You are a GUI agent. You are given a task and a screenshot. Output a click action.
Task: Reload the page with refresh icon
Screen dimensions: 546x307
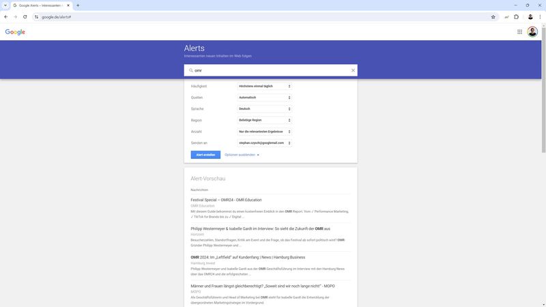25,16
